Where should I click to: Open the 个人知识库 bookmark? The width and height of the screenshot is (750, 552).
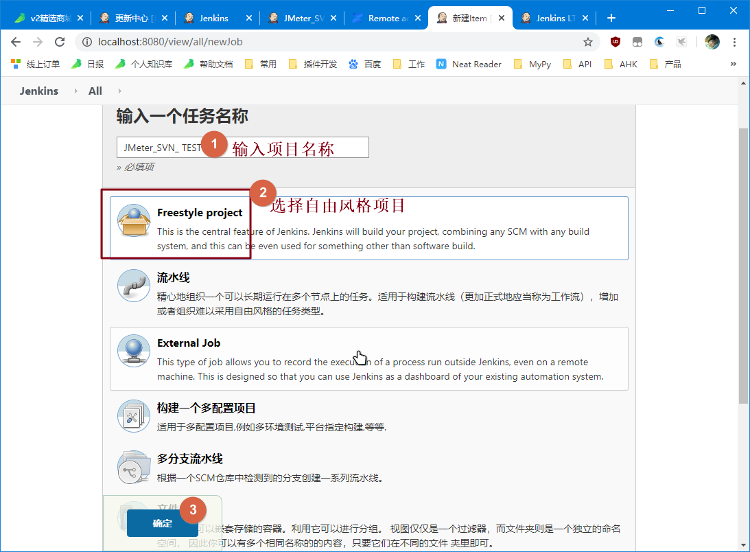point(144,64)
